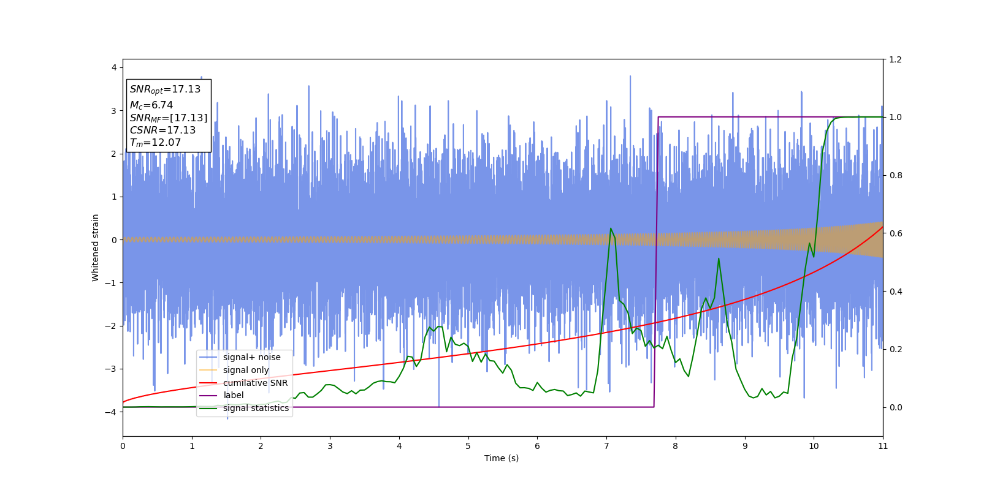The image size is (981, 490).
Task: Click the green signal statistics peak near 7 seconds
Action: click(x=611, y=228)
